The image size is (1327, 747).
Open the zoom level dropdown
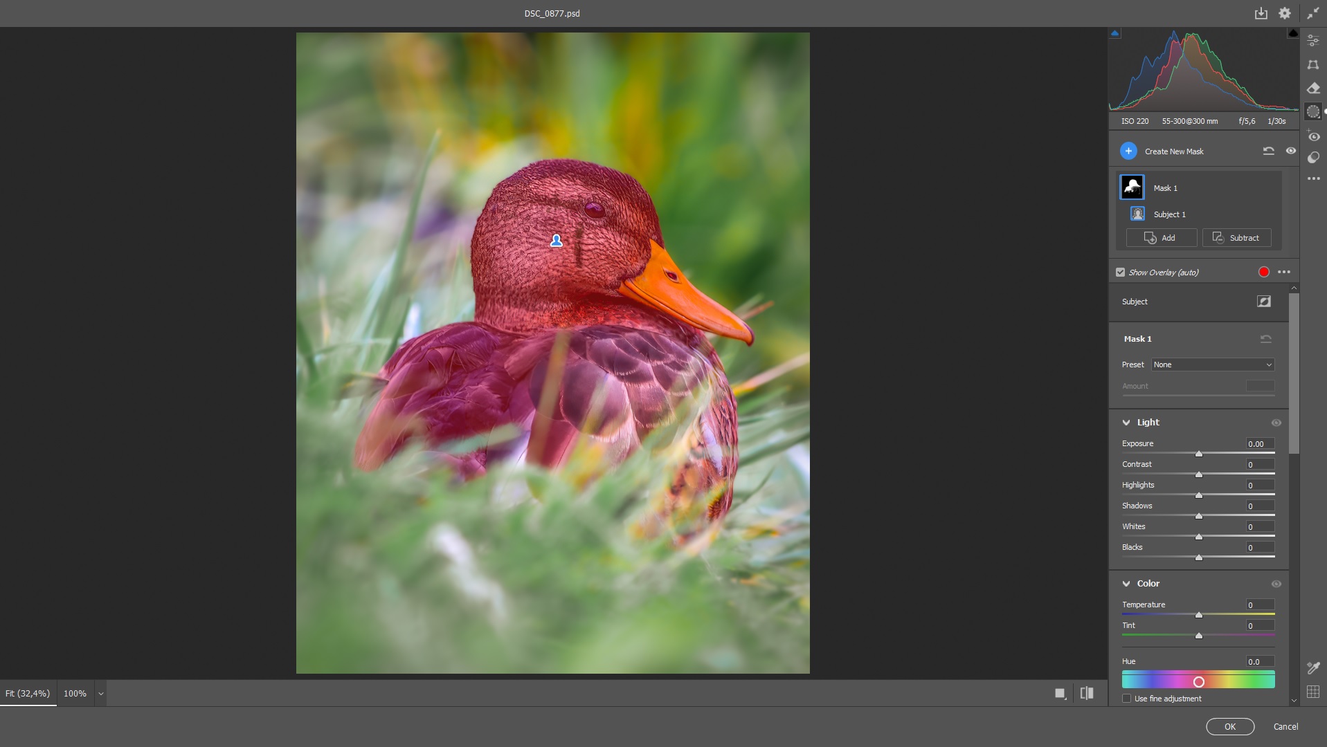click(x=100, y=694)
